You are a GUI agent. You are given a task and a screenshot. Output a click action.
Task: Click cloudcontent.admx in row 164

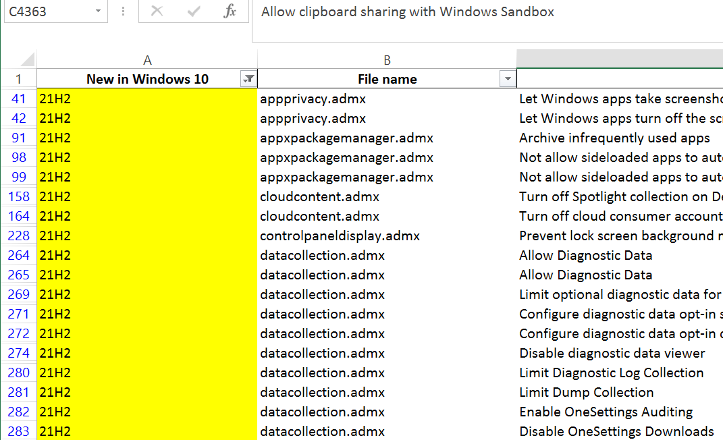coord(387,216)
